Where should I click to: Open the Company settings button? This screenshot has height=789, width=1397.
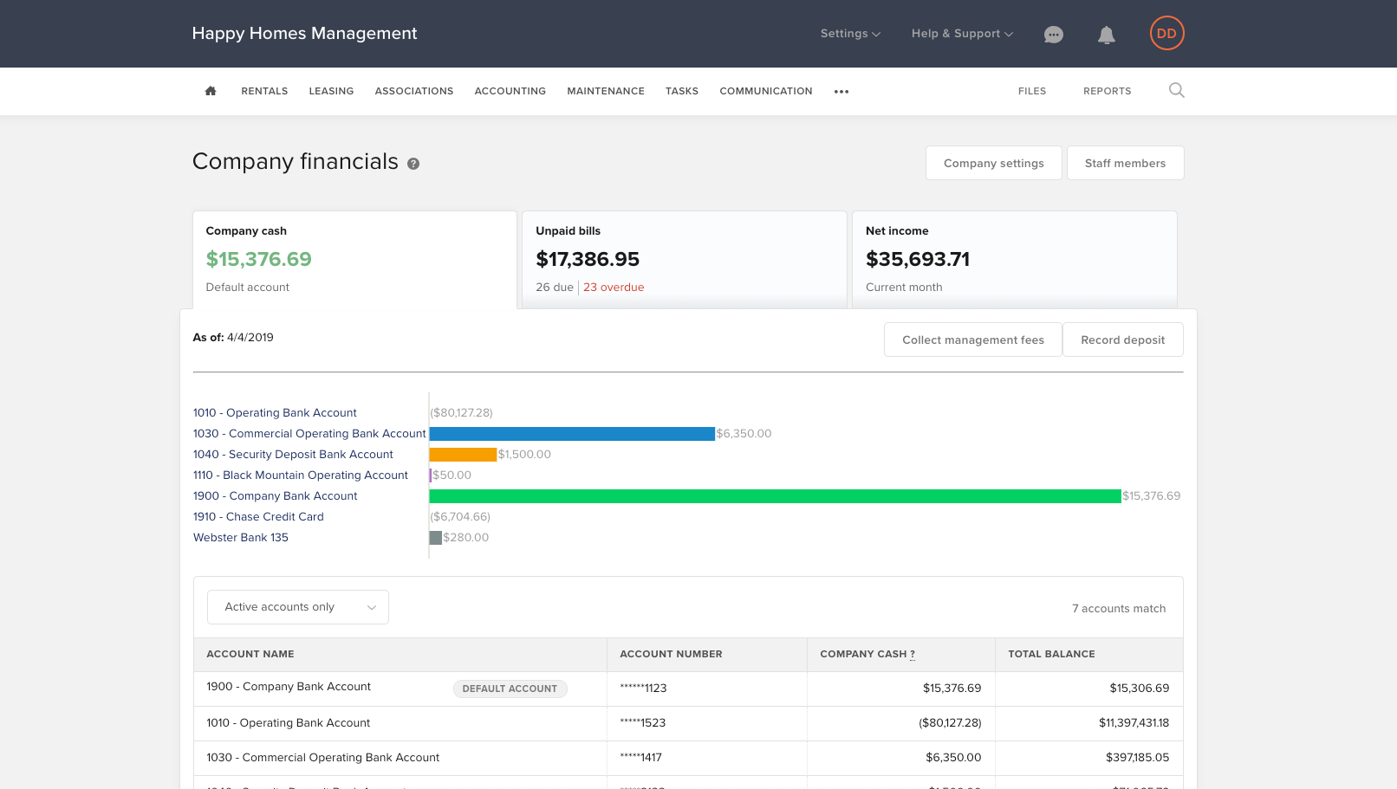tap(993, 163)
